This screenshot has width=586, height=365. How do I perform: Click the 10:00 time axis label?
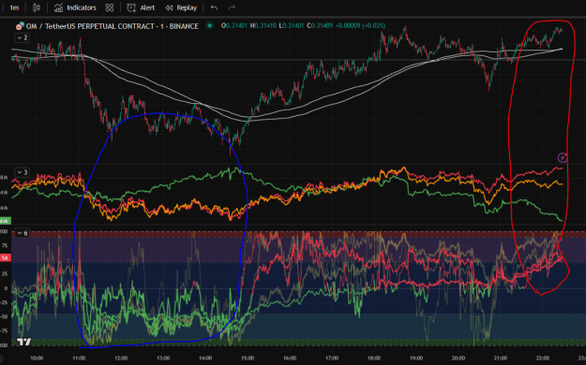(x=37, y=358)
